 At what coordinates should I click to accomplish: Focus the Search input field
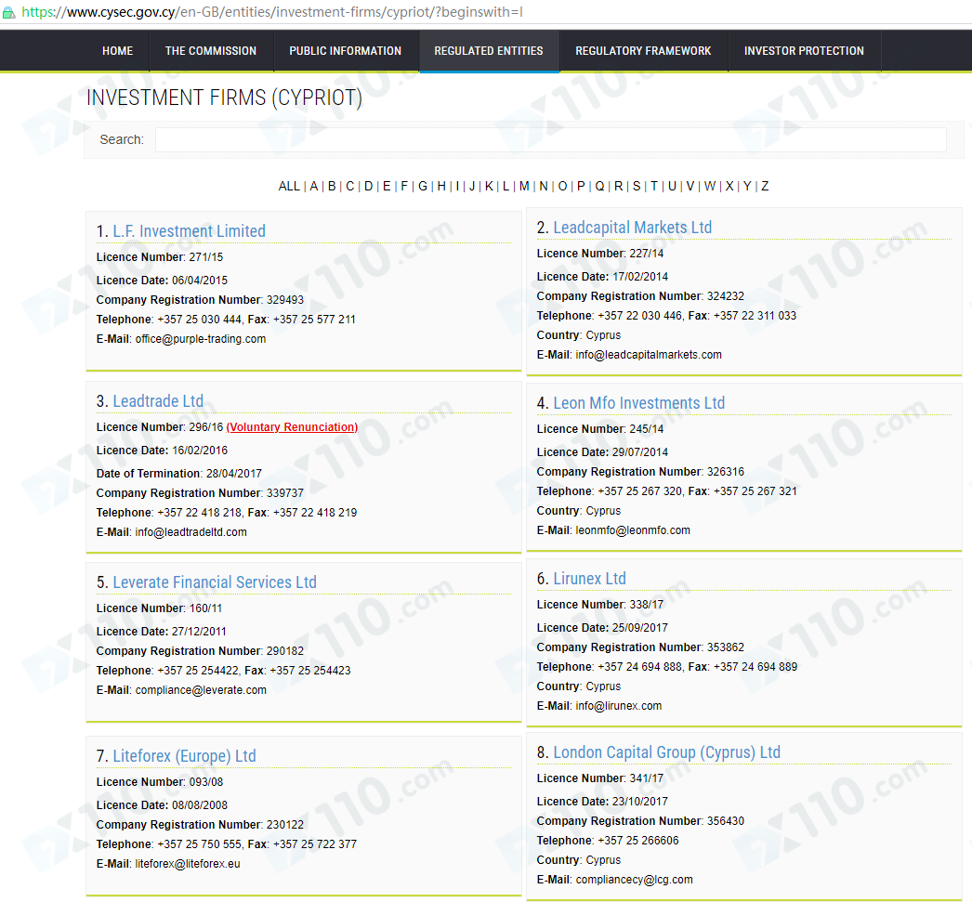(x=550, y=139)
